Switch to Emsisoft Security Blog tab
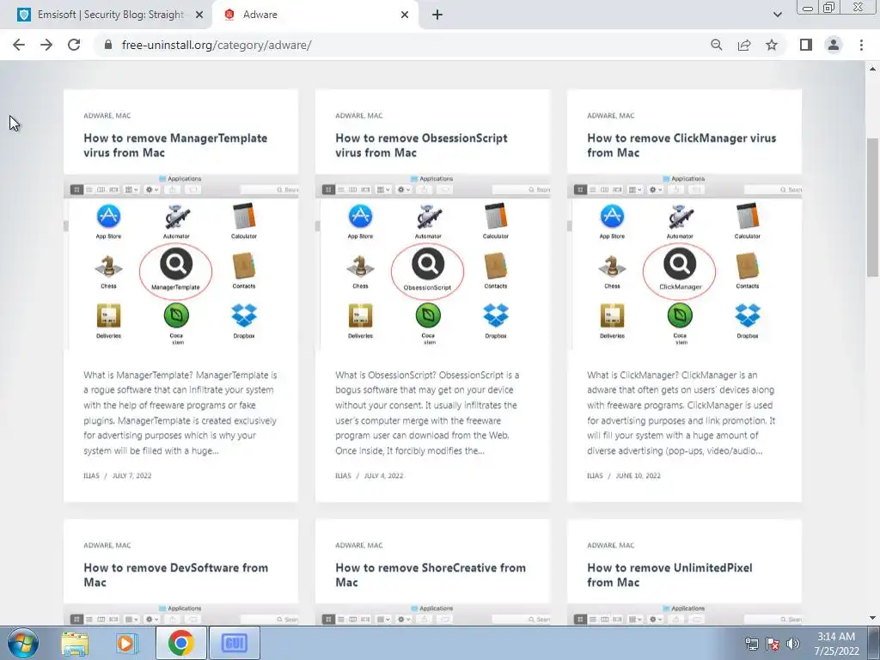Viewport: 880px width, 660px height. [110, 15]
